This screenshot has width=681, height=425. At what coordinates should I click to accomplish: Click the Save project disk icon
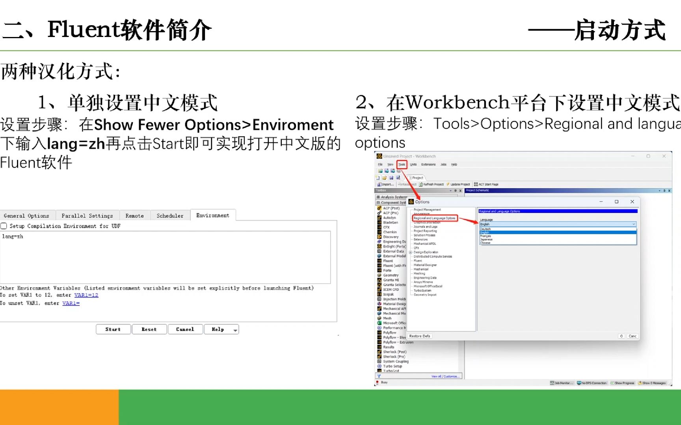391,178
